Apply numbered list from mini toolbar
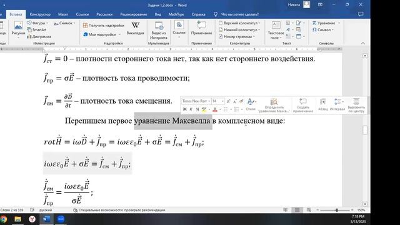This screenshot has height=225, width=400. click(x=236, y=109)
